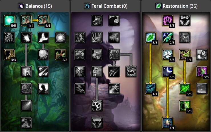Click the Heart of the Wild paw talent

97,106
